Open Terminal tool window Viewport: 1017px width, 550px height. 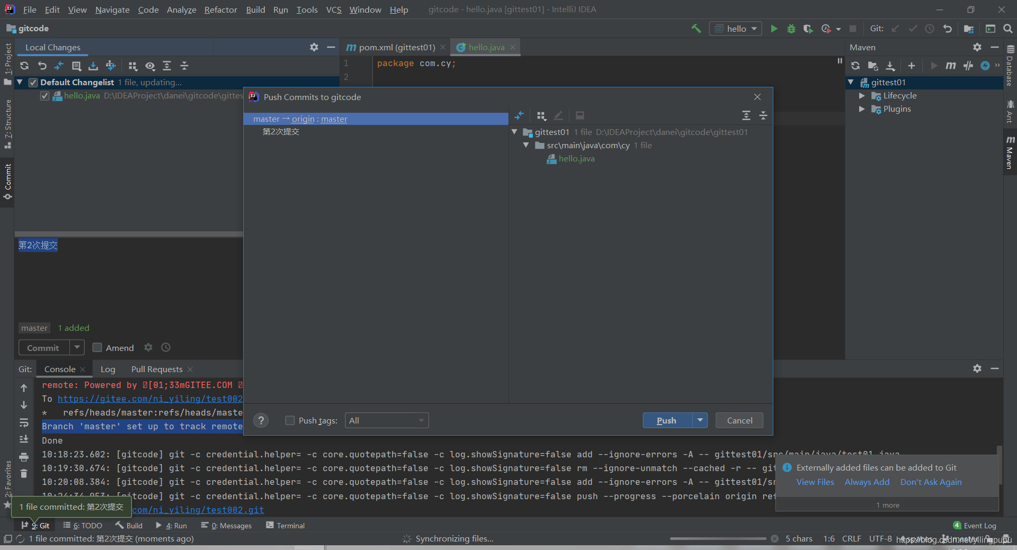285,525
